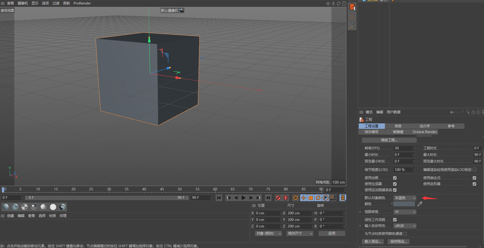Switch to the Octane Render tab
The width and height of the screenshot is (484, 248).
(425, 132)
